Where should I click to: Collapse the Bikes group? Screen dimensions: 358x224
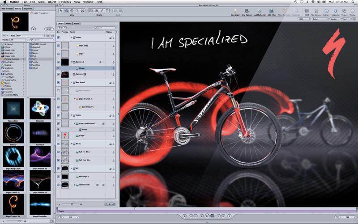click(x=72, y=144)
